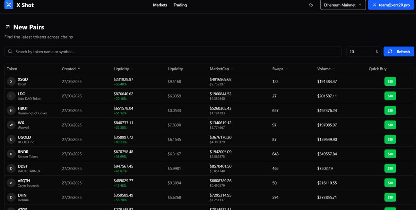Quick buy $10 of HBOT
Image resolution: width=416 pixels, height=210 pixels.
(x=390, y=111)
